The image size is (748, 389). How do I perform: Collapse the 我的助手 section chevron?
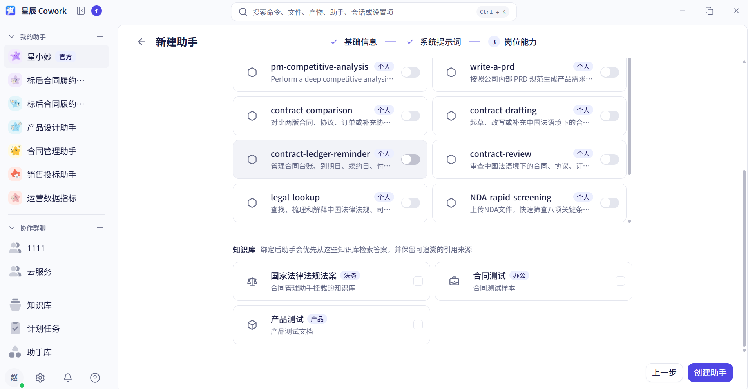pyautogui.click(x=12, y=36)
